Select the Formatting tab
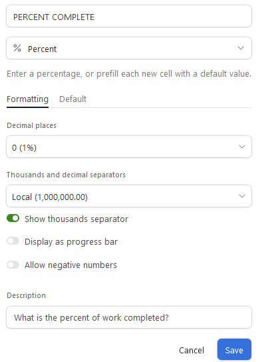The width and height of the screenshot is (260, 362). (x=27, y=99)
